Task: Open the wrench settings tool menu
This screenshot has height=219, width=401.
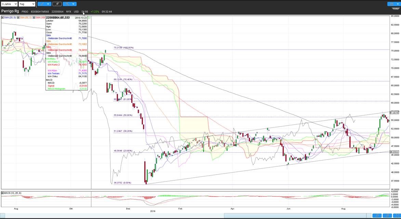Action: (70, 4)
